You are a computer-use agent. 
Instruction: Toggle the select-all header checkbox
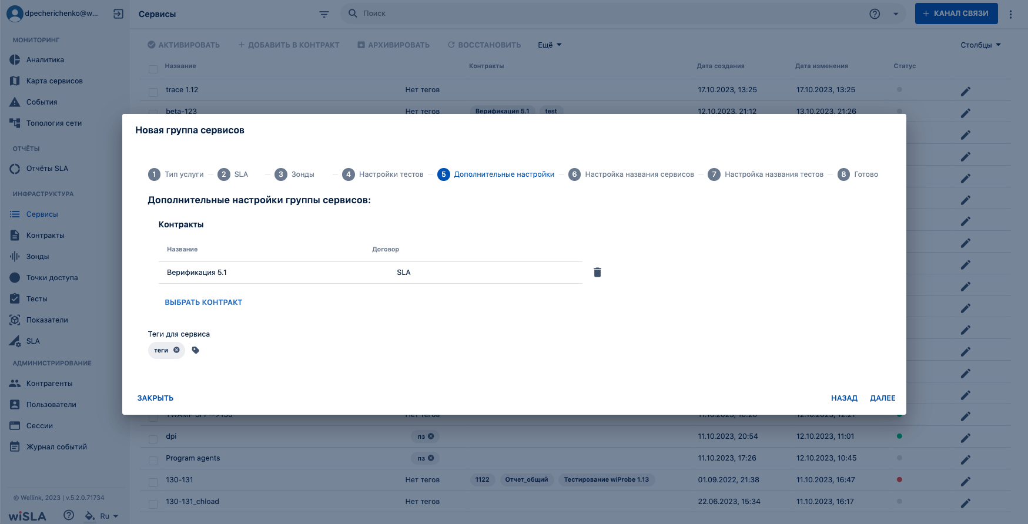pos(153,69)
